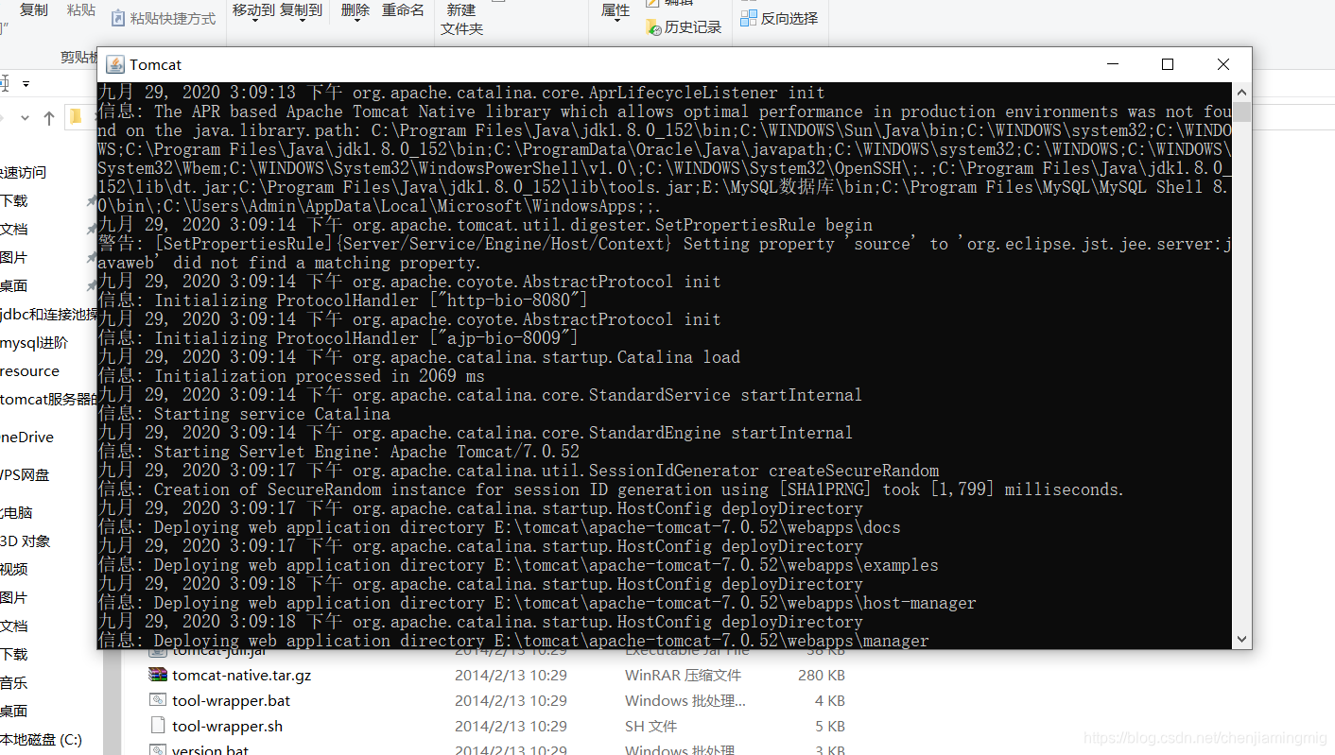
Task: Click the batch file icon of tool-wrapper.bat
Action: [158, 700]
